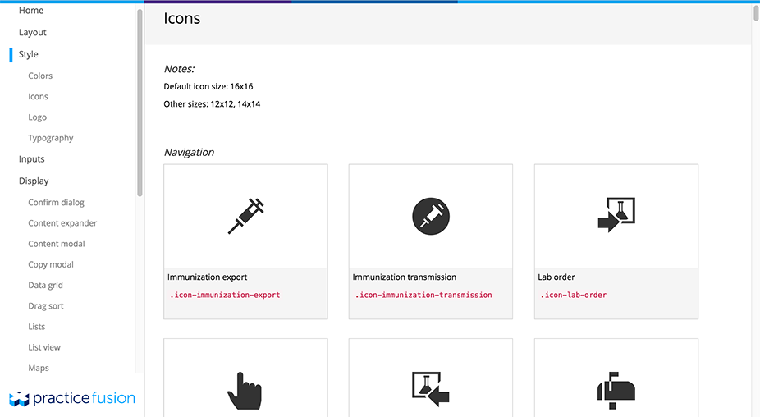Open the Layout section

coord(33,33)
